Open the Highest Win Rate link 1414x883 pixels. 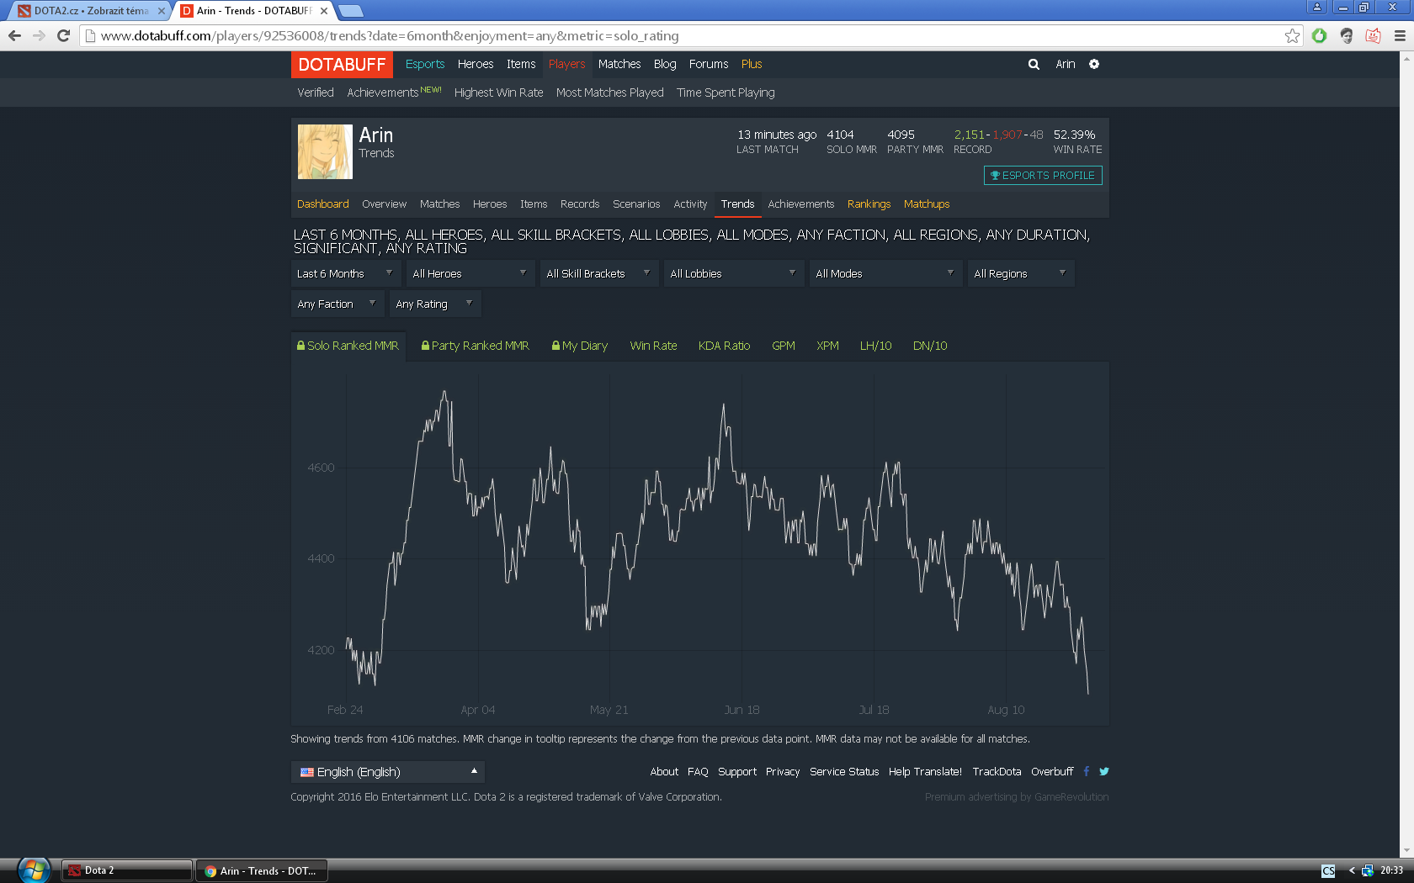498,93
